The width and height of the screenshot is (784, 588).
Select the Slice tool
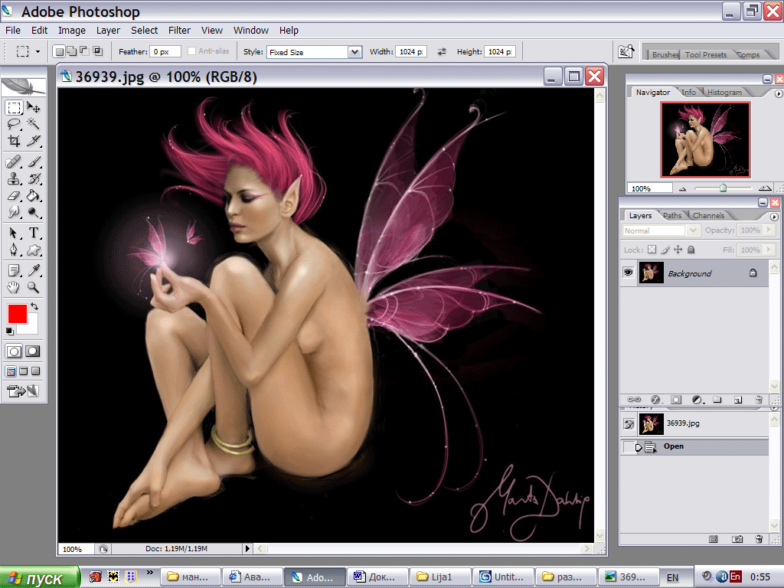[34, 141]
